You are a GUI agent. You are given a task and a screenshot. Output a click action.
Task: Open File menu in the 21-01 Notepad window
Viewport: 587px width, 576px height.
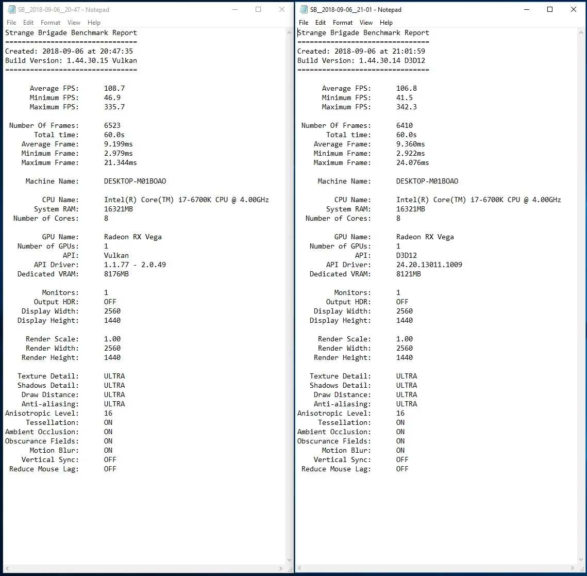click(304, 23)
